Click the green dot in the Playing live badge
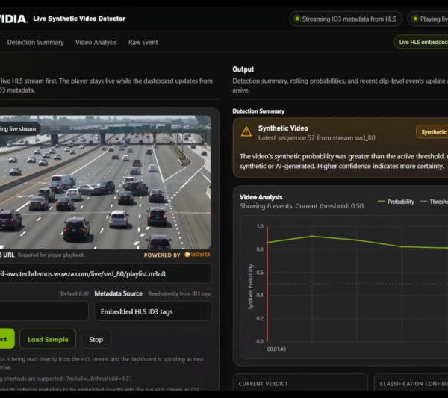Viewport: 448px width, 398px height. click(415, 19)
